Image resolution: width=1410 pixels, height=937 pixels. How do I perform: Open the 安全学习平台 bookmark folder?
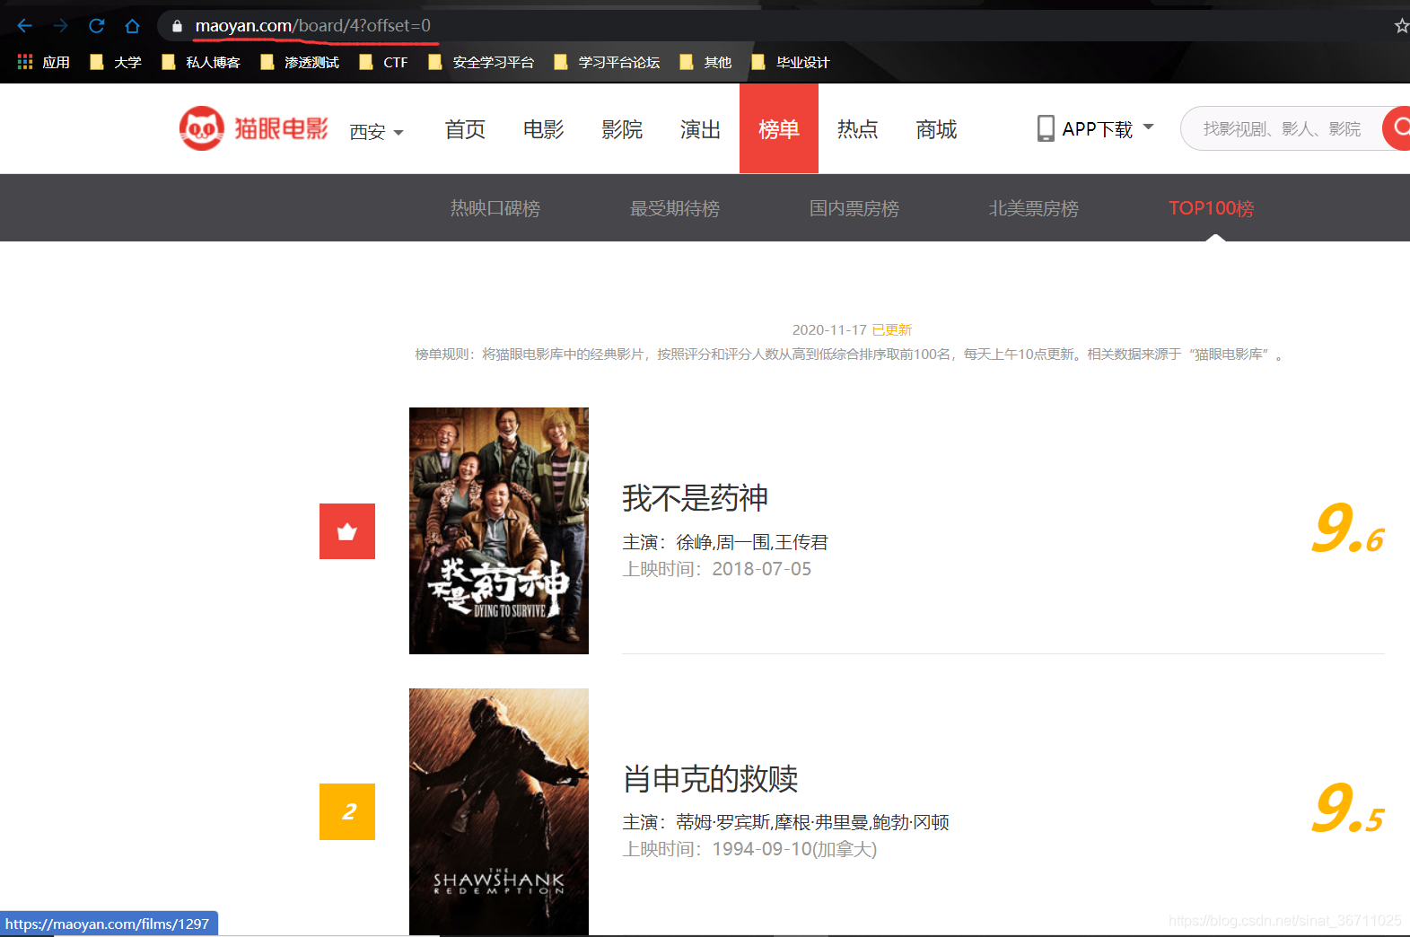click(481, 62)
